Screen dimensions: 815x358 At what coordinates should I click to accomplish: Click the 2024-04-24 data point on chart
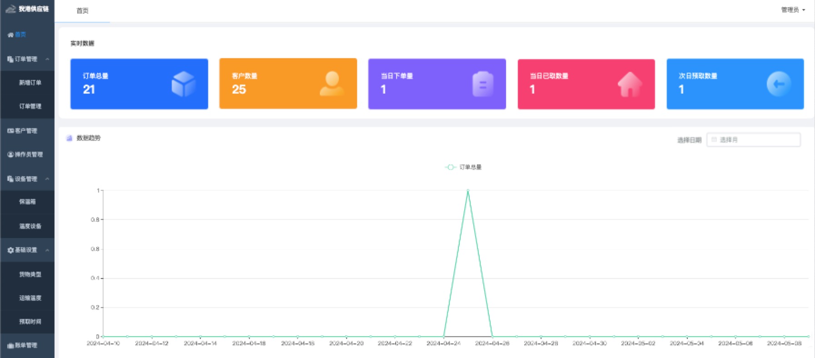point(443,337)
